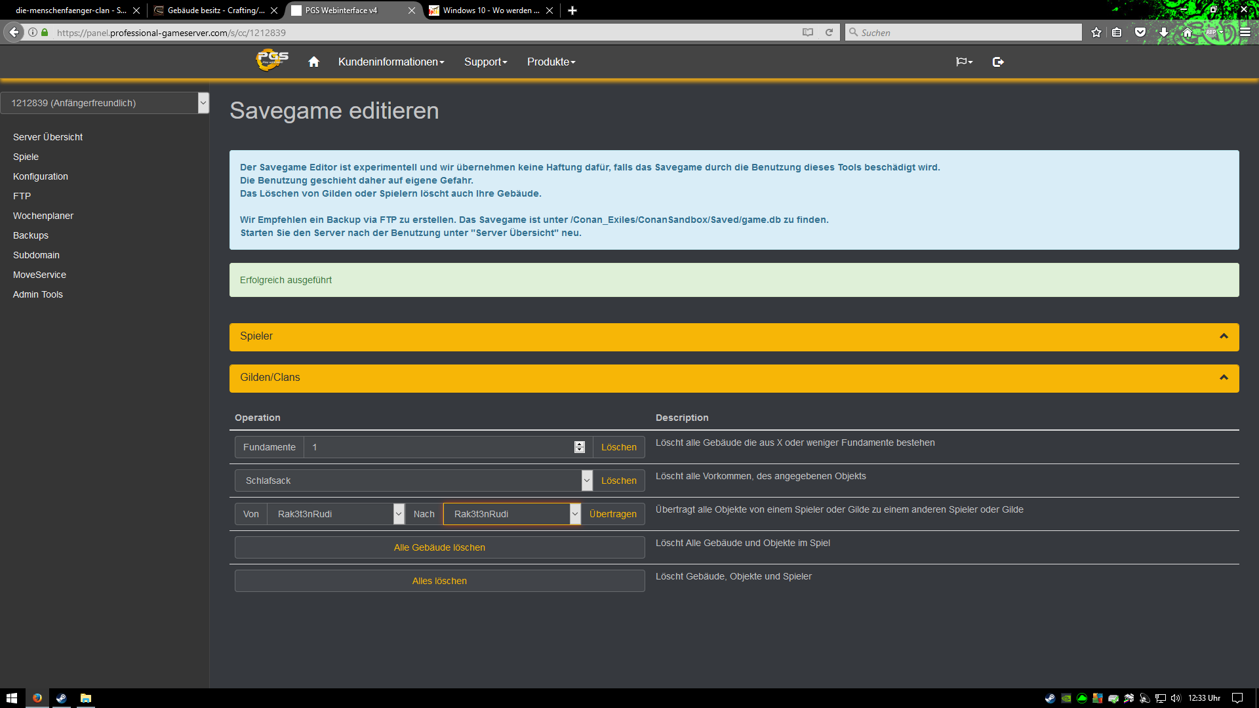Screen dimensions: 1259x708
Task: Reload page with browser refresh icon
Action: point(829,32)
